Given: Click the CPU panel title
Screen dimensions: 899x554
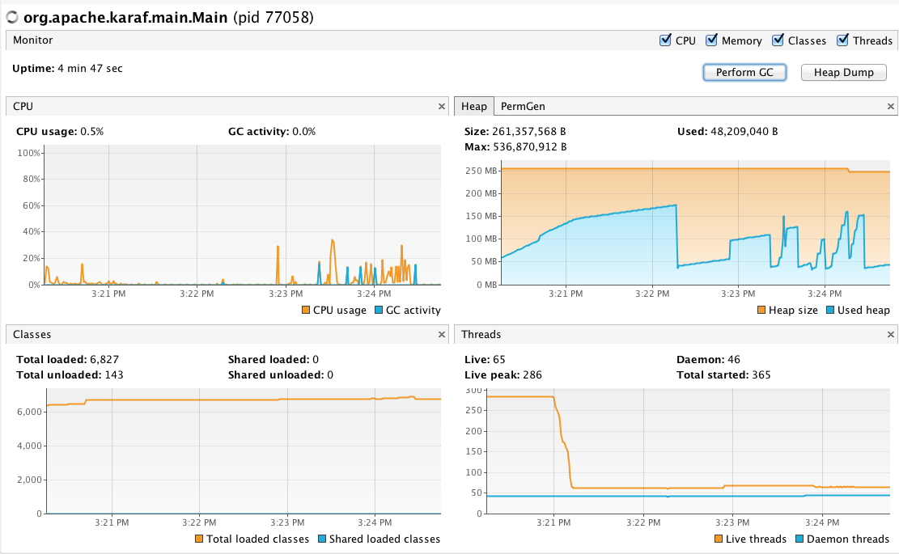Looking at the screenshot, I should [x=23, y=107].
